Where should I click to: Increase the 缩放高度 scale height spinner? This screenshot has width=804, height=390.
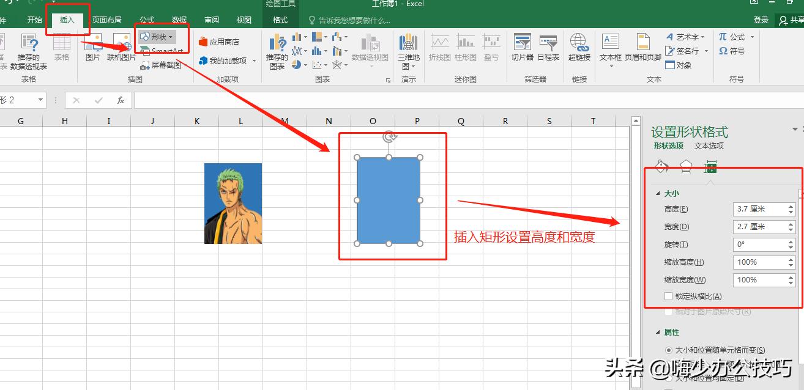(x=791, y=259)
